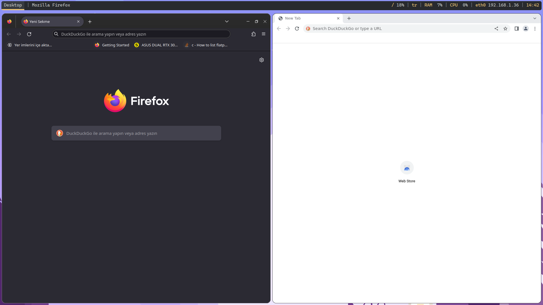Viewport: 543px width, 305px height.
Task: Reload the Chrome page
Action: pos(297,29)
